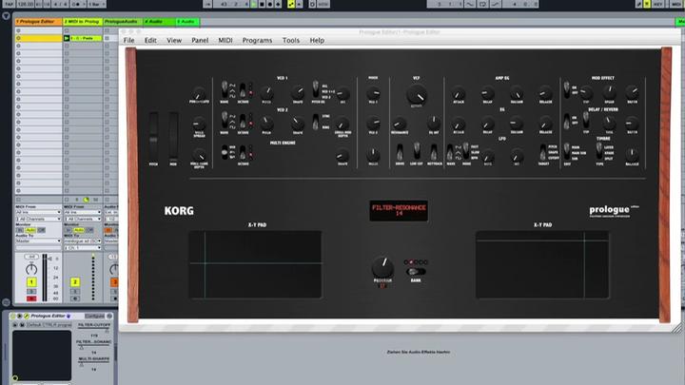Open the Programs menu
The width and height of the screenshot is (685, 385).
(x=257, y=40)
